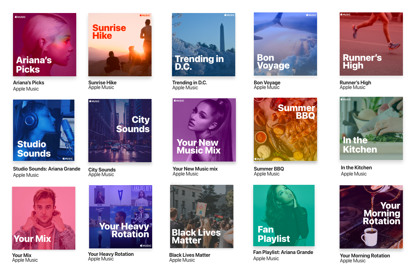Viewport: 415px width, 276px height.
Task: Open the Your New Music Mix cover
Action: point(204,130)
